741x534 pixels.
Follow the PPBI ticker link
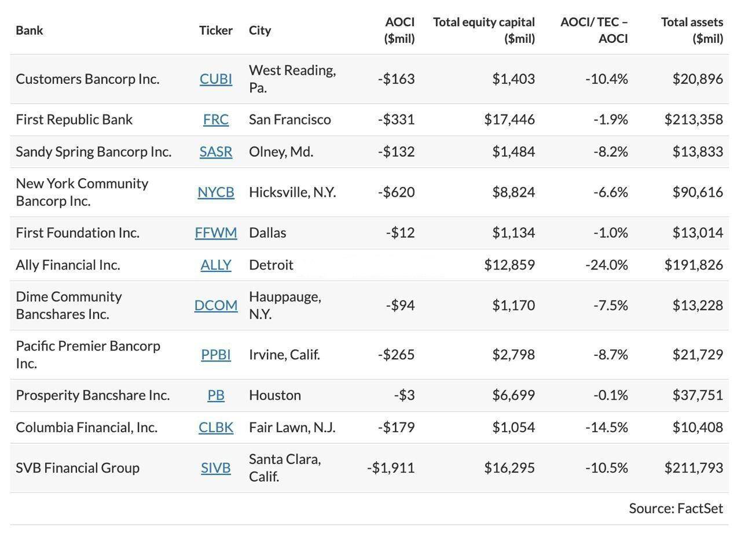pos(216,354)
